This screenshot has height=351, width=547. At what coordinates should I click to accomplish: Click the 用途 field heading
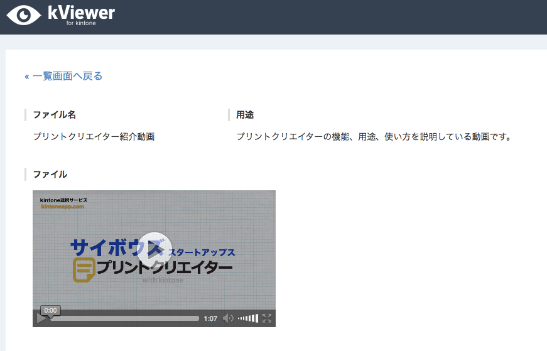245,115
